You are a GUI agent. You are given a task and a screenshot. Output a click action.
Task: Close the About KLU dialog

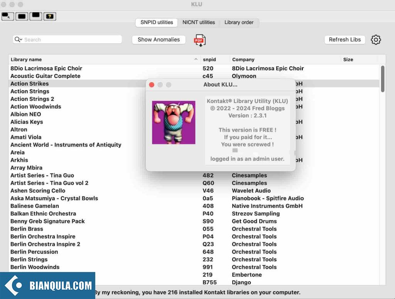152,85
